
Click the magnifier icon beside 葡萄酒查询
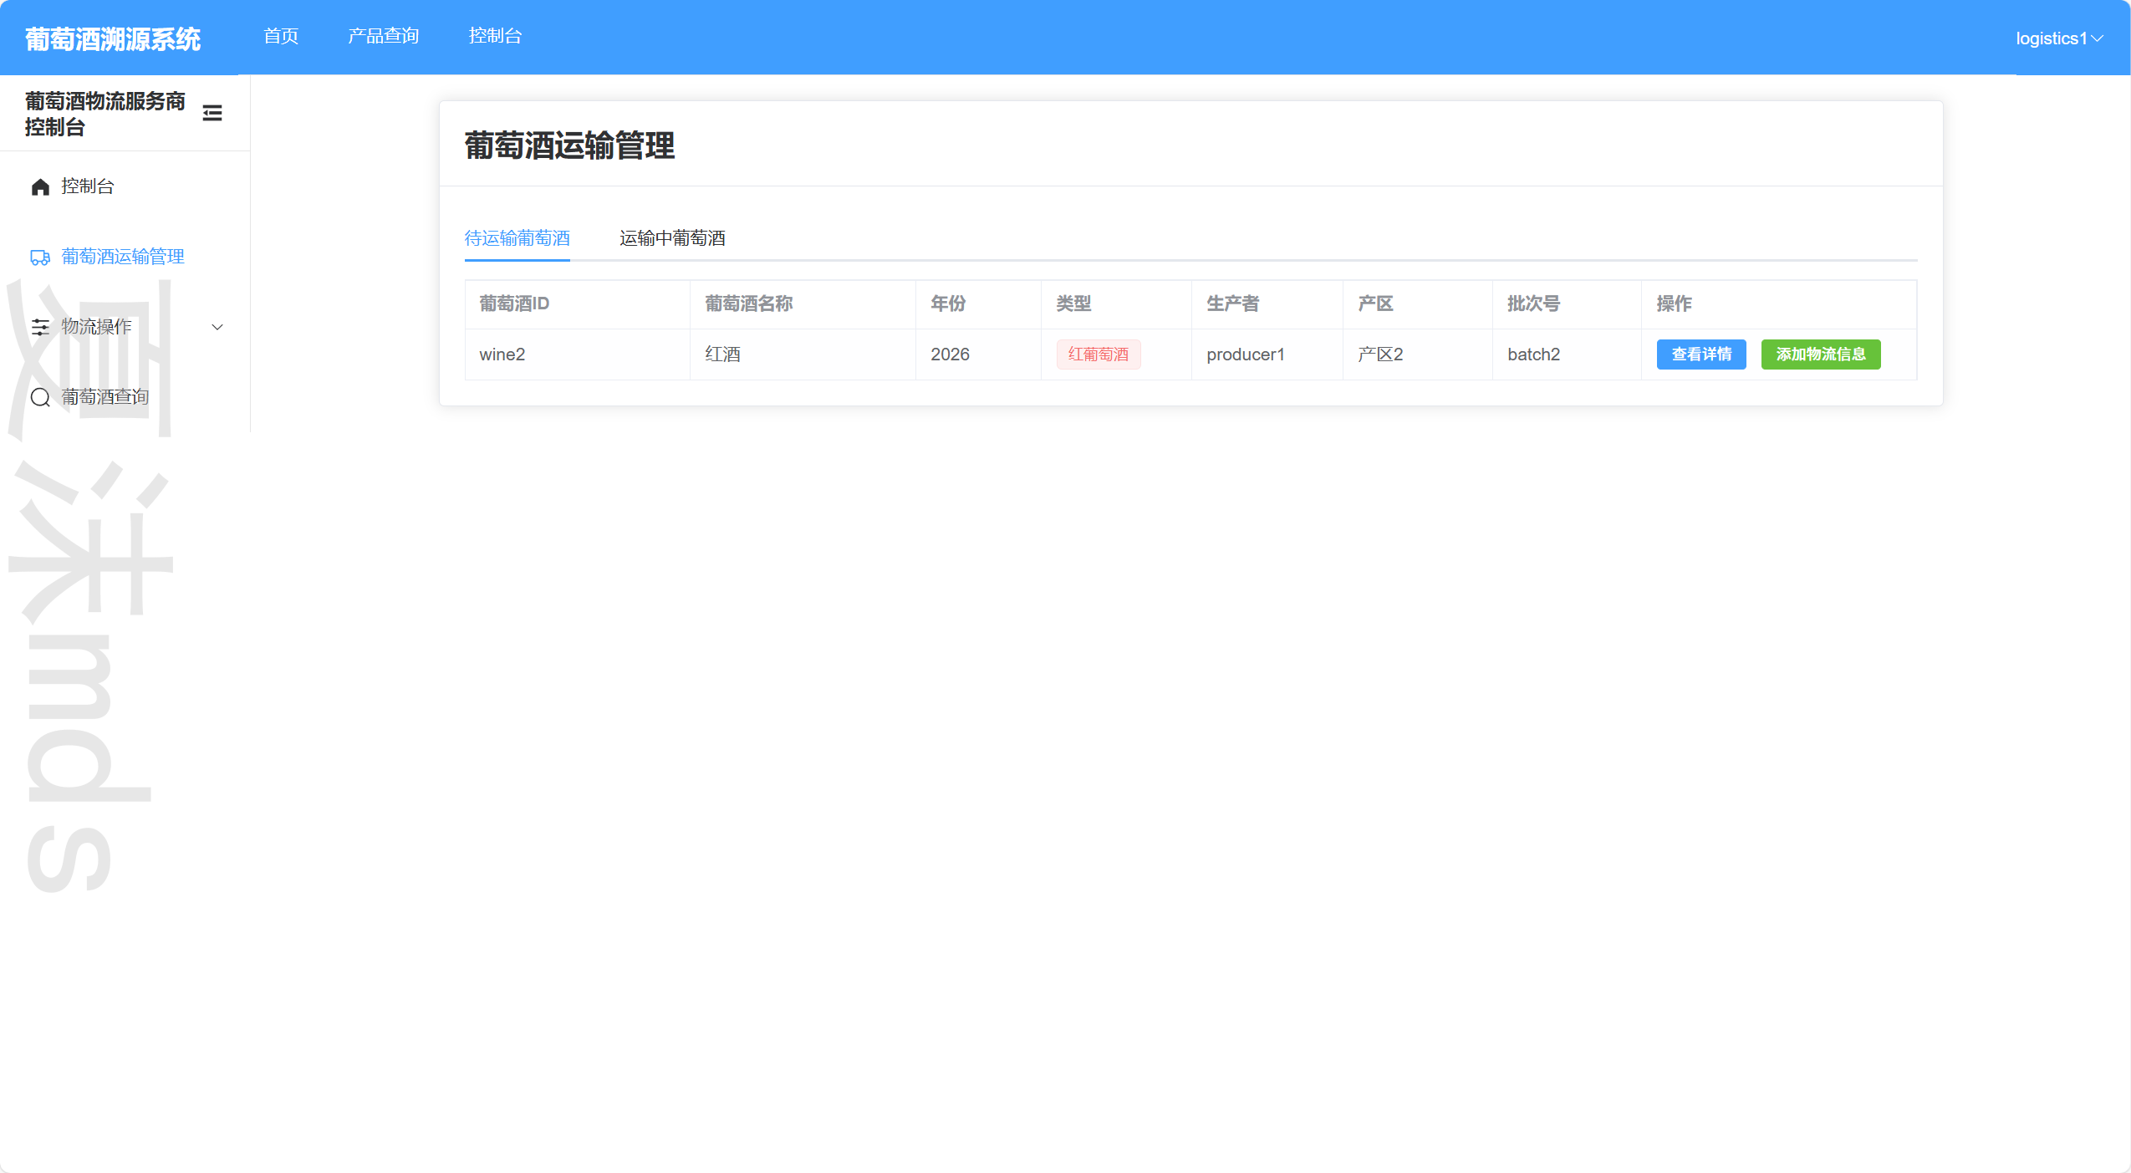(x=40, y=397)
